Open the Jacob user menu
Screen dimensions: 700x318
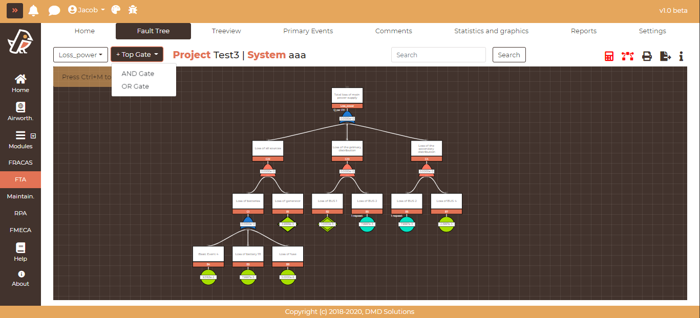tap(87, 10)
